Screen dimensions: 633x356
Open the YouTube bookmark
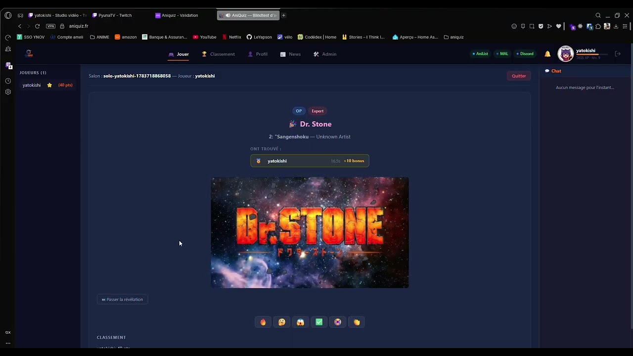click(205, 37)
